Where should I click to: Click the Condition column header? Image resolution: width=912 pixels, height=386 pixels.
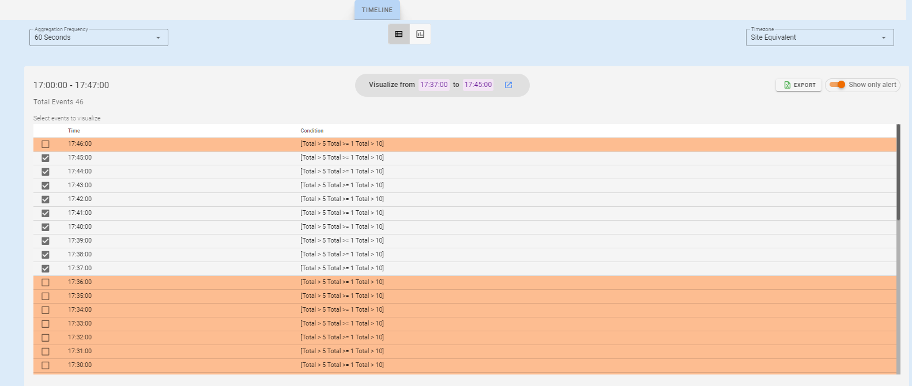pyautogui.click(x=312, y=131)
